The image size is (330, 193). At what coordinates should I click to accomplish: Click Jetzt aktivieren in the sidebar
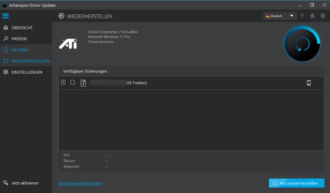pyautogui.click(x=25, y=183)
